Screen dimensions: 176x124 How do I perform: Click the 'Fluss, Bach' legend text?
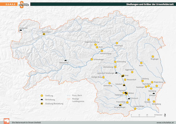(77, 95)
